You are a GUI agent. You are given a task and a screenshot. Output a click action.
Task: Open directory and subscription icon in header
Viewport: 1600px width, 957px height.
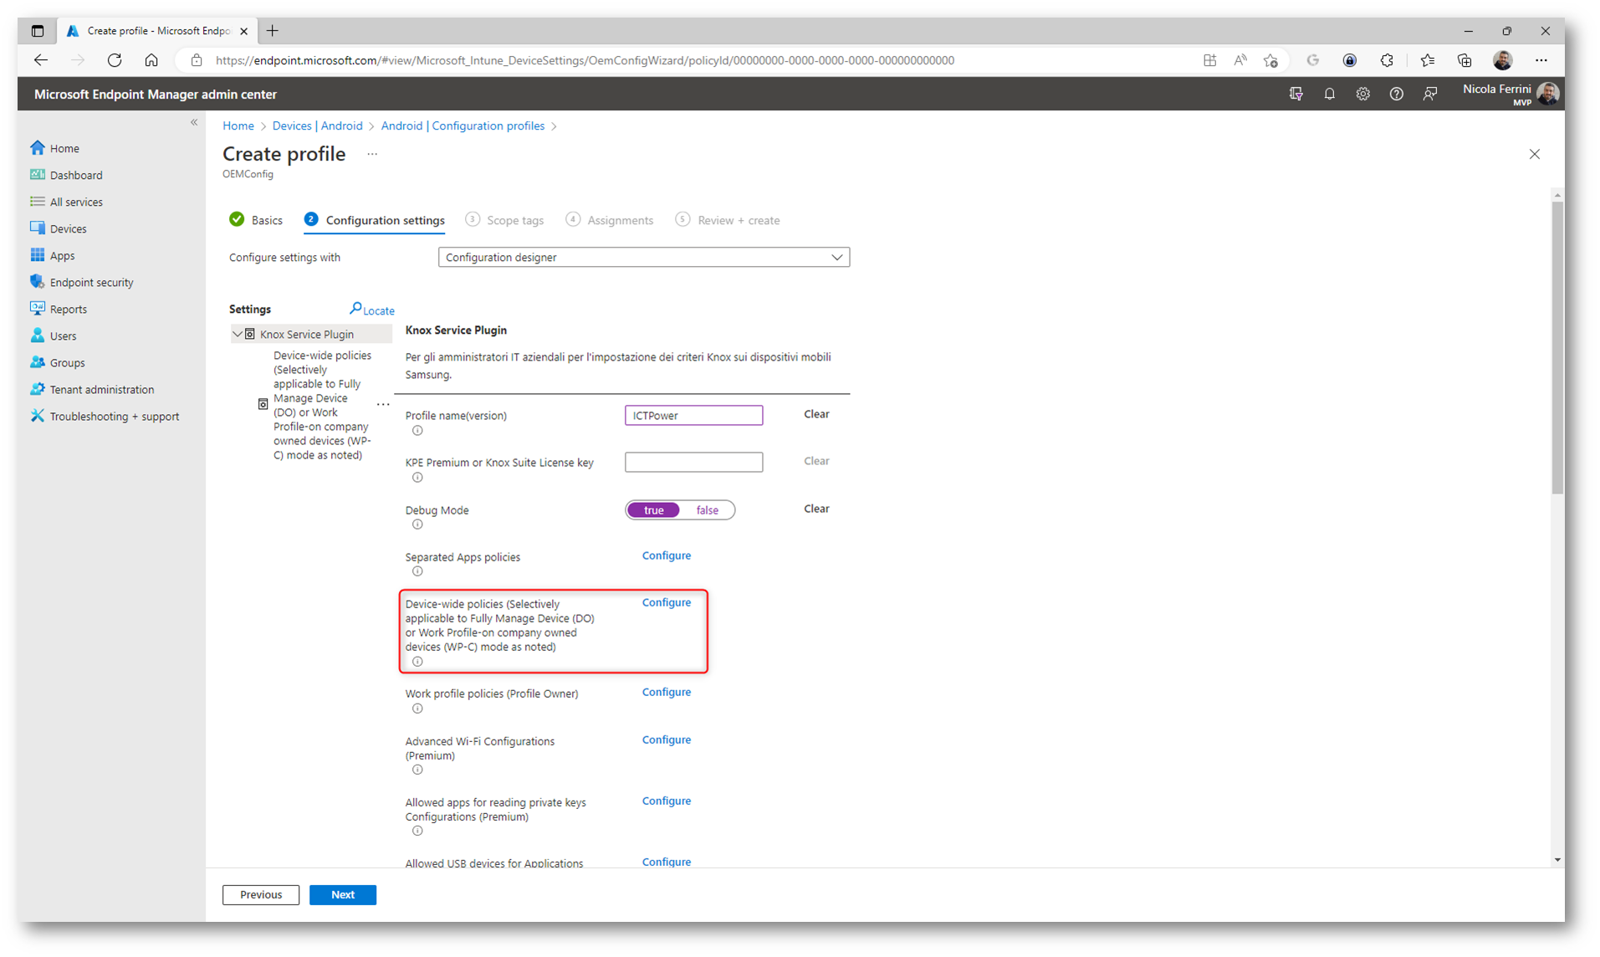pos(1296,95)
